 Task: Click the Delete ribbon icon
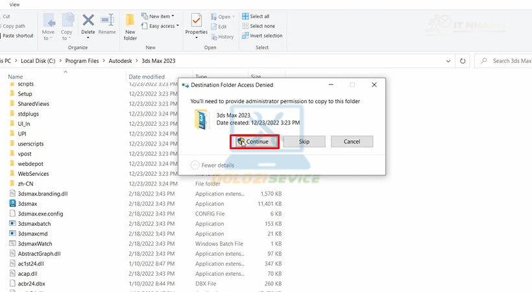point(88,21)
